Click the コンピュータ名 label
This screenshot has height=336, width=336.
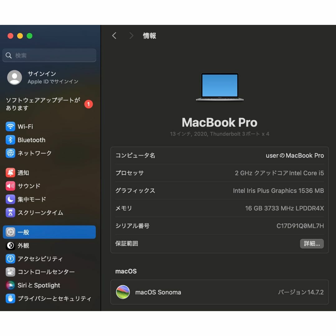pyautogui.click(x=135, y=155)
